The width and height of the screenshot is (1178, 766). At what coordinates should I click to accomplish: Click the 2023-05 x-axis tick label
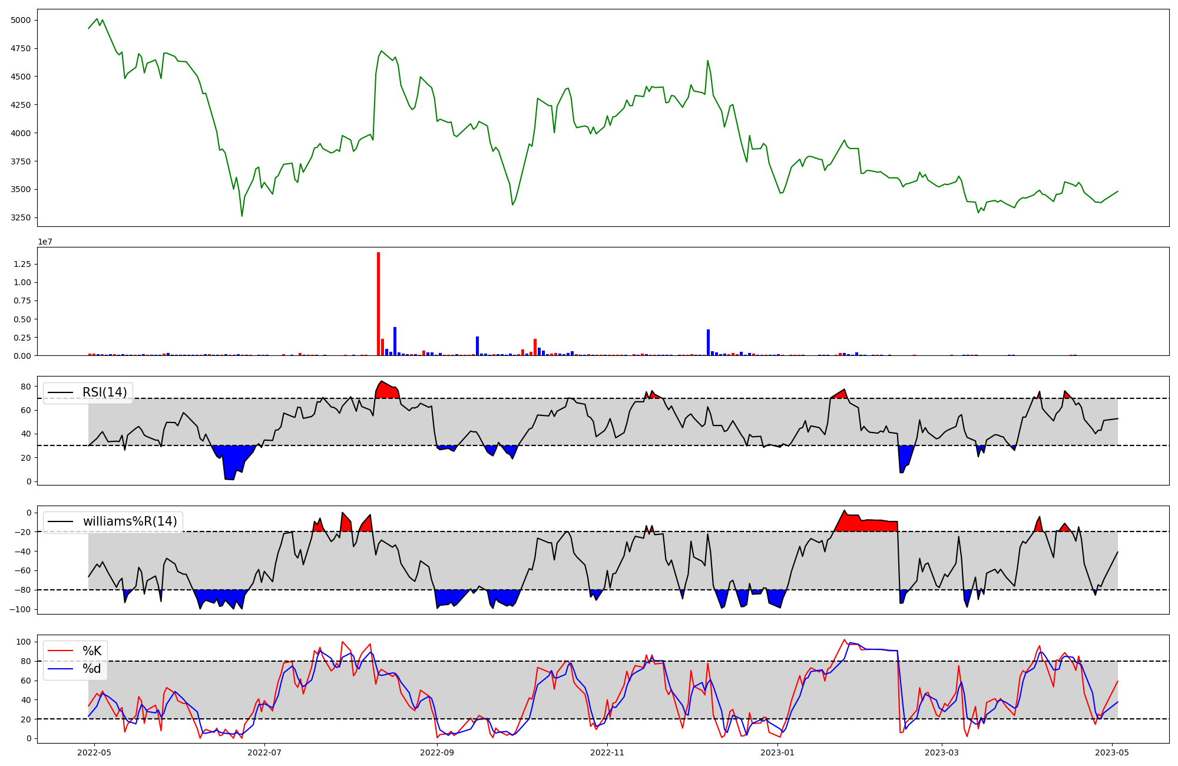(1112, 752)
